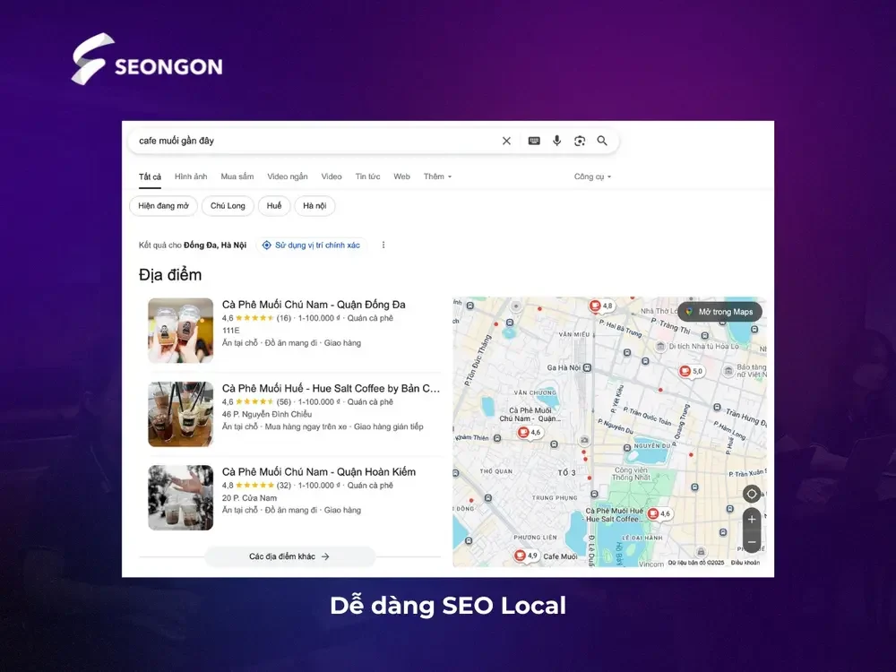Switch to the Tất cả tab
This screenshot has width=896, height=672.
(150, 177)
